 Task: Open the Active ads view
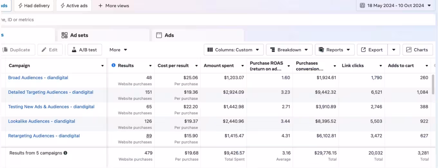coord(74,5)
